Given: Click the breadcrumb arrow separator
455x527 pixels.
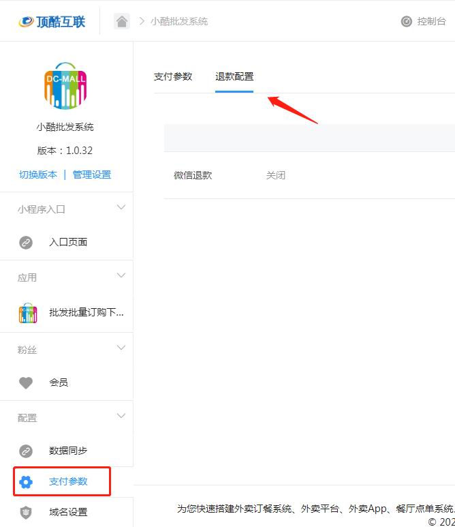Looking at the screenshot, I should [142, 22].
